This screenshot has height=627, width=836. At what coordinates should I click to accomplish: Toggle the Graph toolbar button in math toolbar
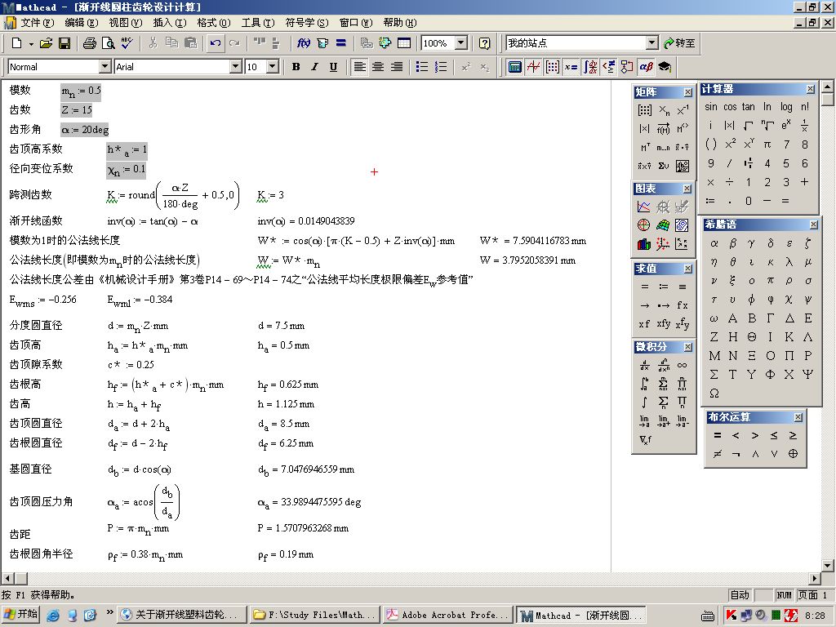[x=533, y=67]
